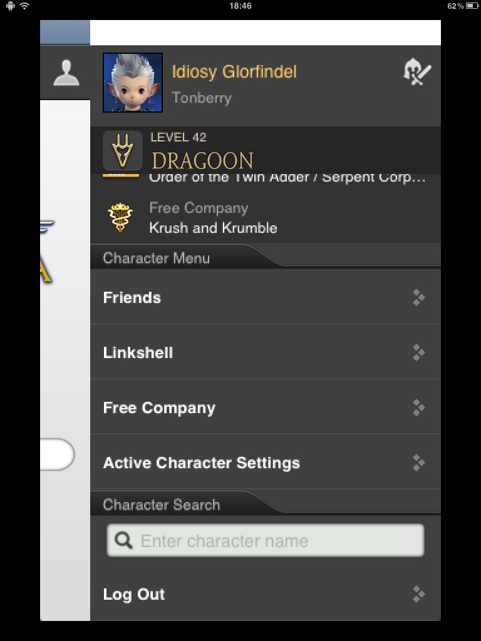Select the Log Out option
This screenshot has height=641, width=481.
click(x=266, y=594)
